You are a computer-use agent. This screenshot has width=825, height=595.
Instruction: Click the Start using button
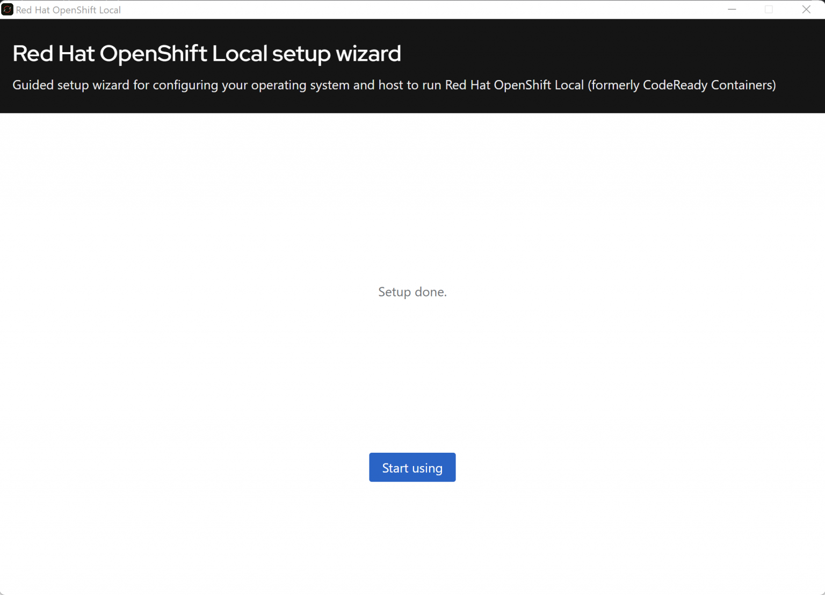tap(412, 467)
